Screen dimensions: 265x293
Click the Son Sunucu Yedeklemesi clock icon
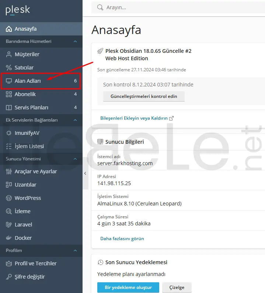[100, 262]
